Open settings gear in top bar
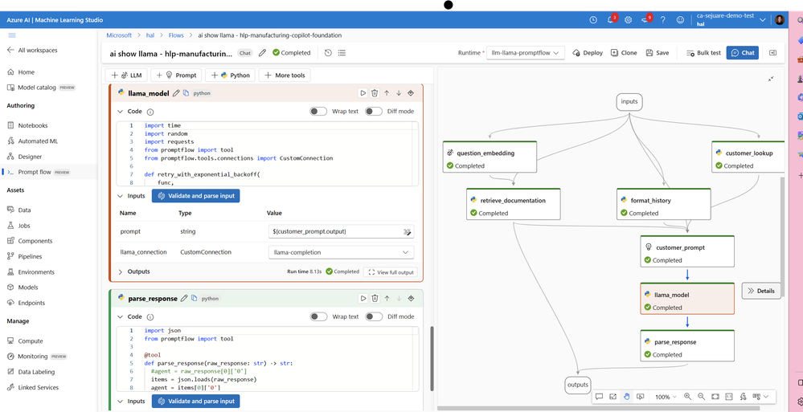Viewport: 803px width, 412px height. point(628,20)
